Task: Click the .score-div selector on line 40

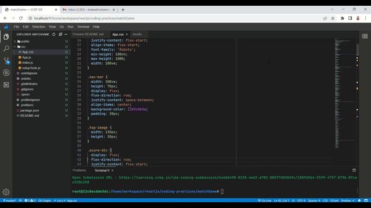Action: tap(98, 150)
